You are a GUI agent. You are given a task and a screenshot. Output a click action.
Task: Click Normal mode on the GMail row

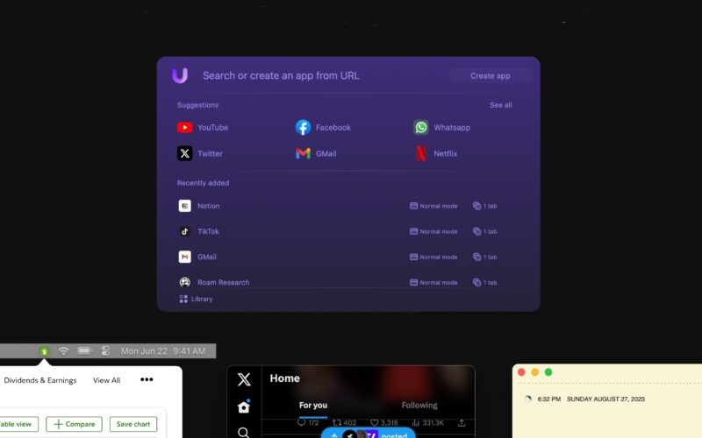pos(433,257)
